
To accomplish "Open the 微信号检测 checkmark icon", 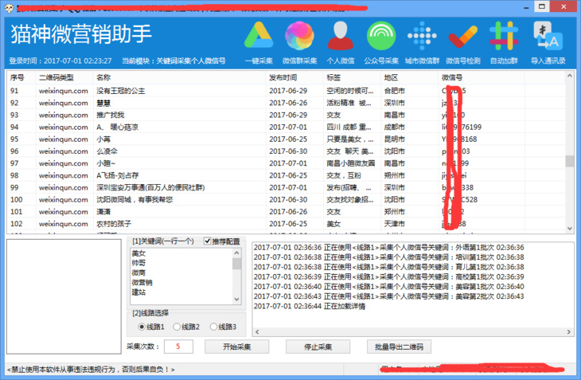I will (x=462, y=37).
